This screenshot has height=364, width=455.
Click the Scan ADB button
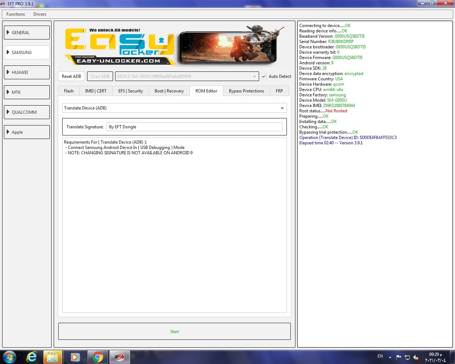coord(100,76)
